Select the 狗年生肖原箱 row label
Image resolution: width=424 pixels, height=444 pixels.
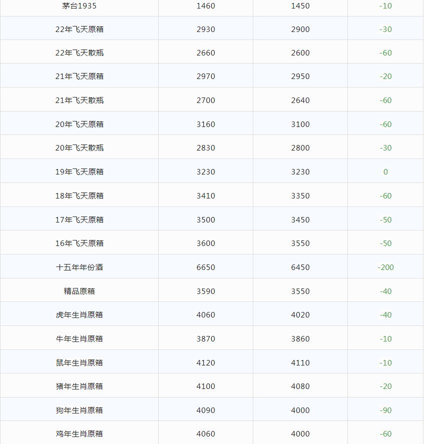coord(80,410)
